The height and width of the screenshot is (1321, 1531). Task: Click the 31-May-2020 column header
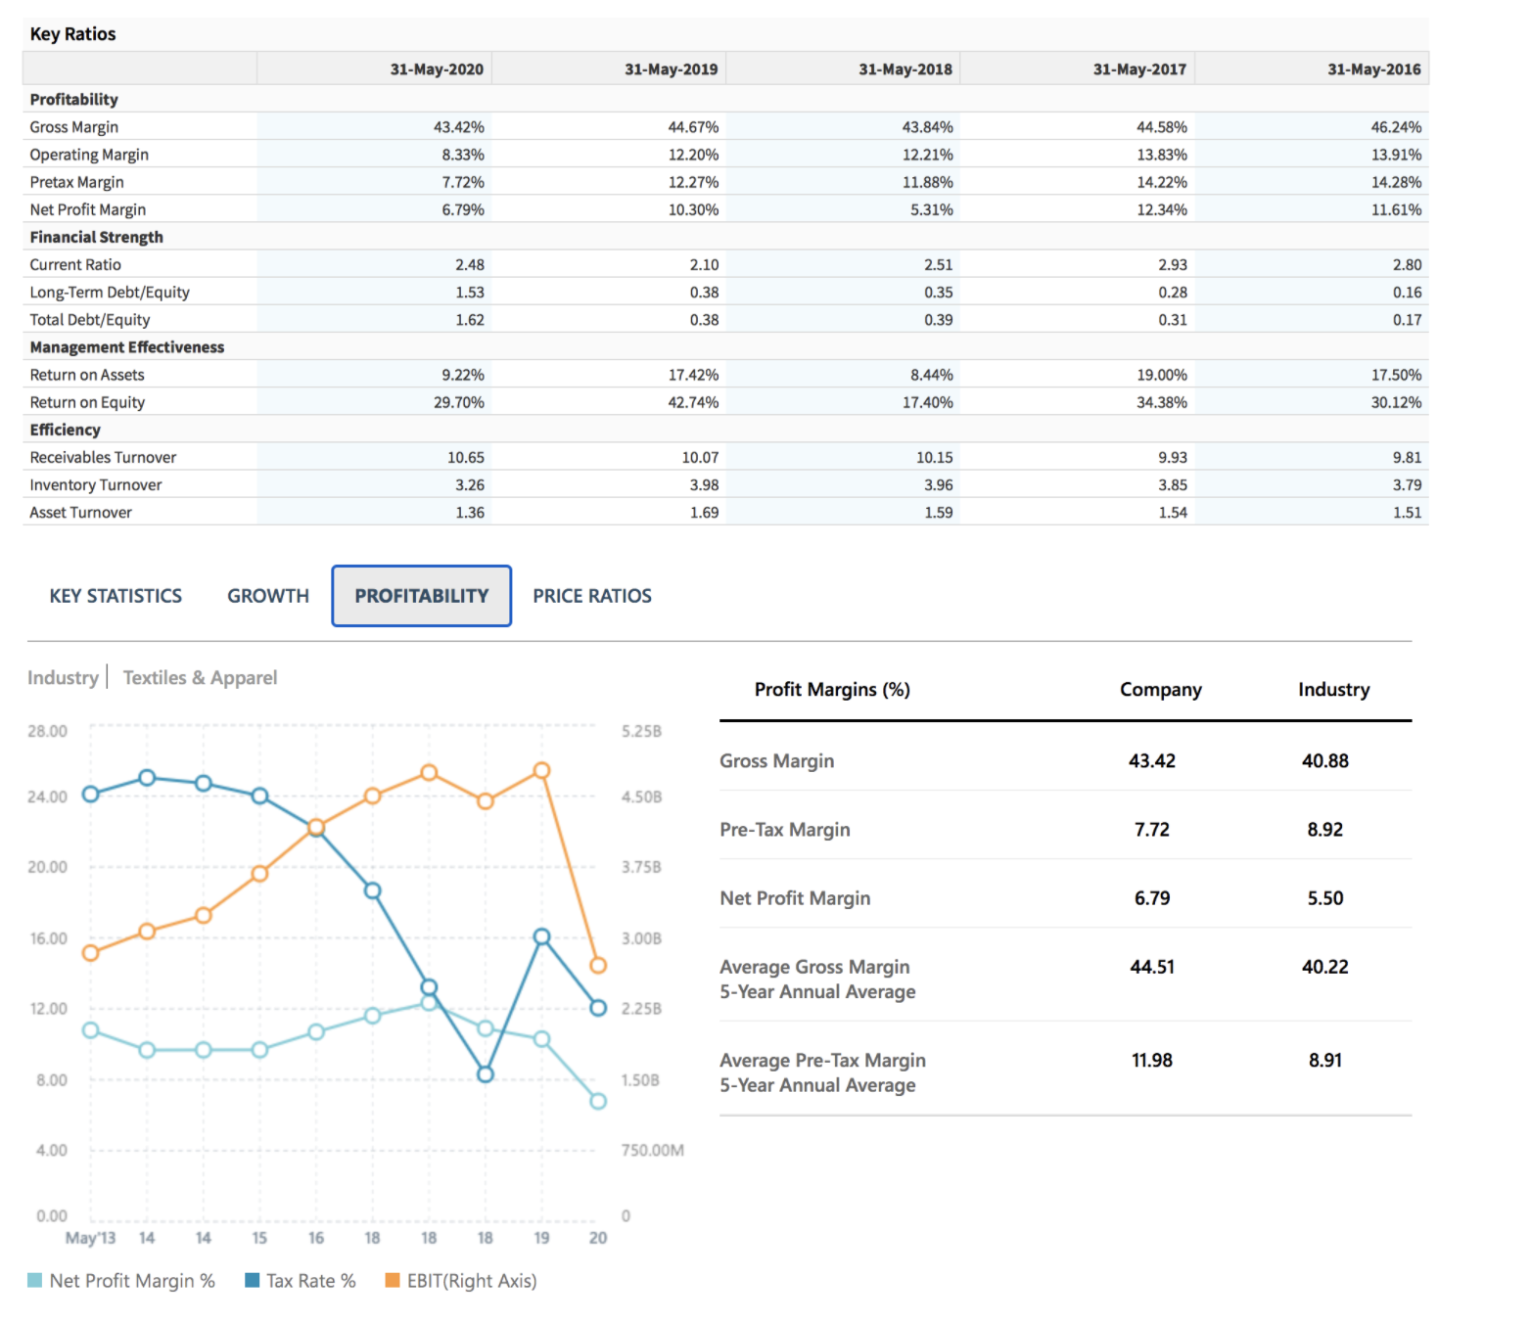pos(437,68)
